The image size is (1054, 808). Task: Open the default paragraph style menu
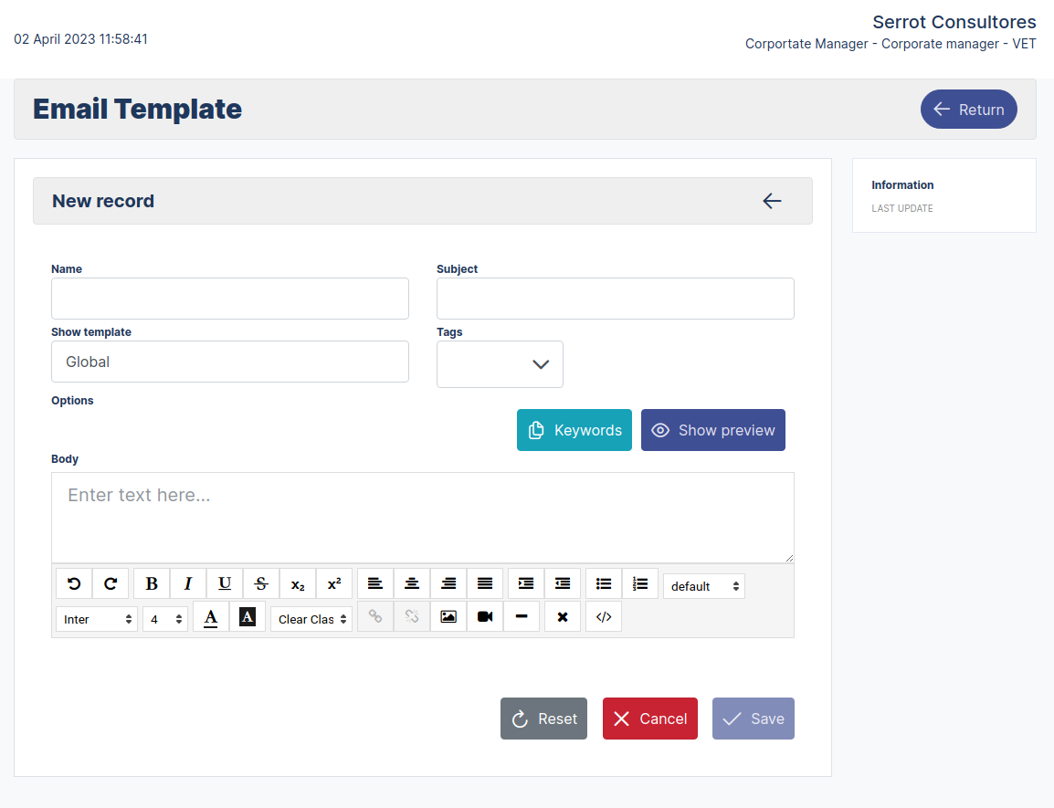tap(703, 585)
